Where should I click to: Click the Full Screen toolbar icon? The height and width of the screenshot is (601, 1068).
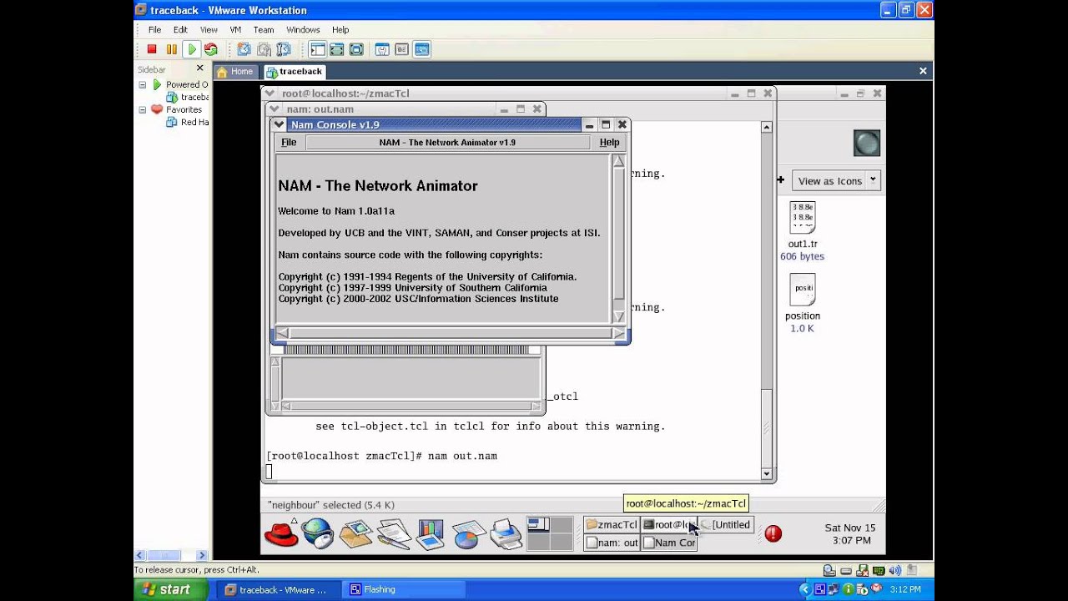point(356,49)
